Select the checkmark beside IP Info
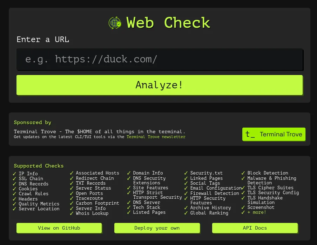The image size is (317, 245). pyautogui.click(x=14, y=173)
